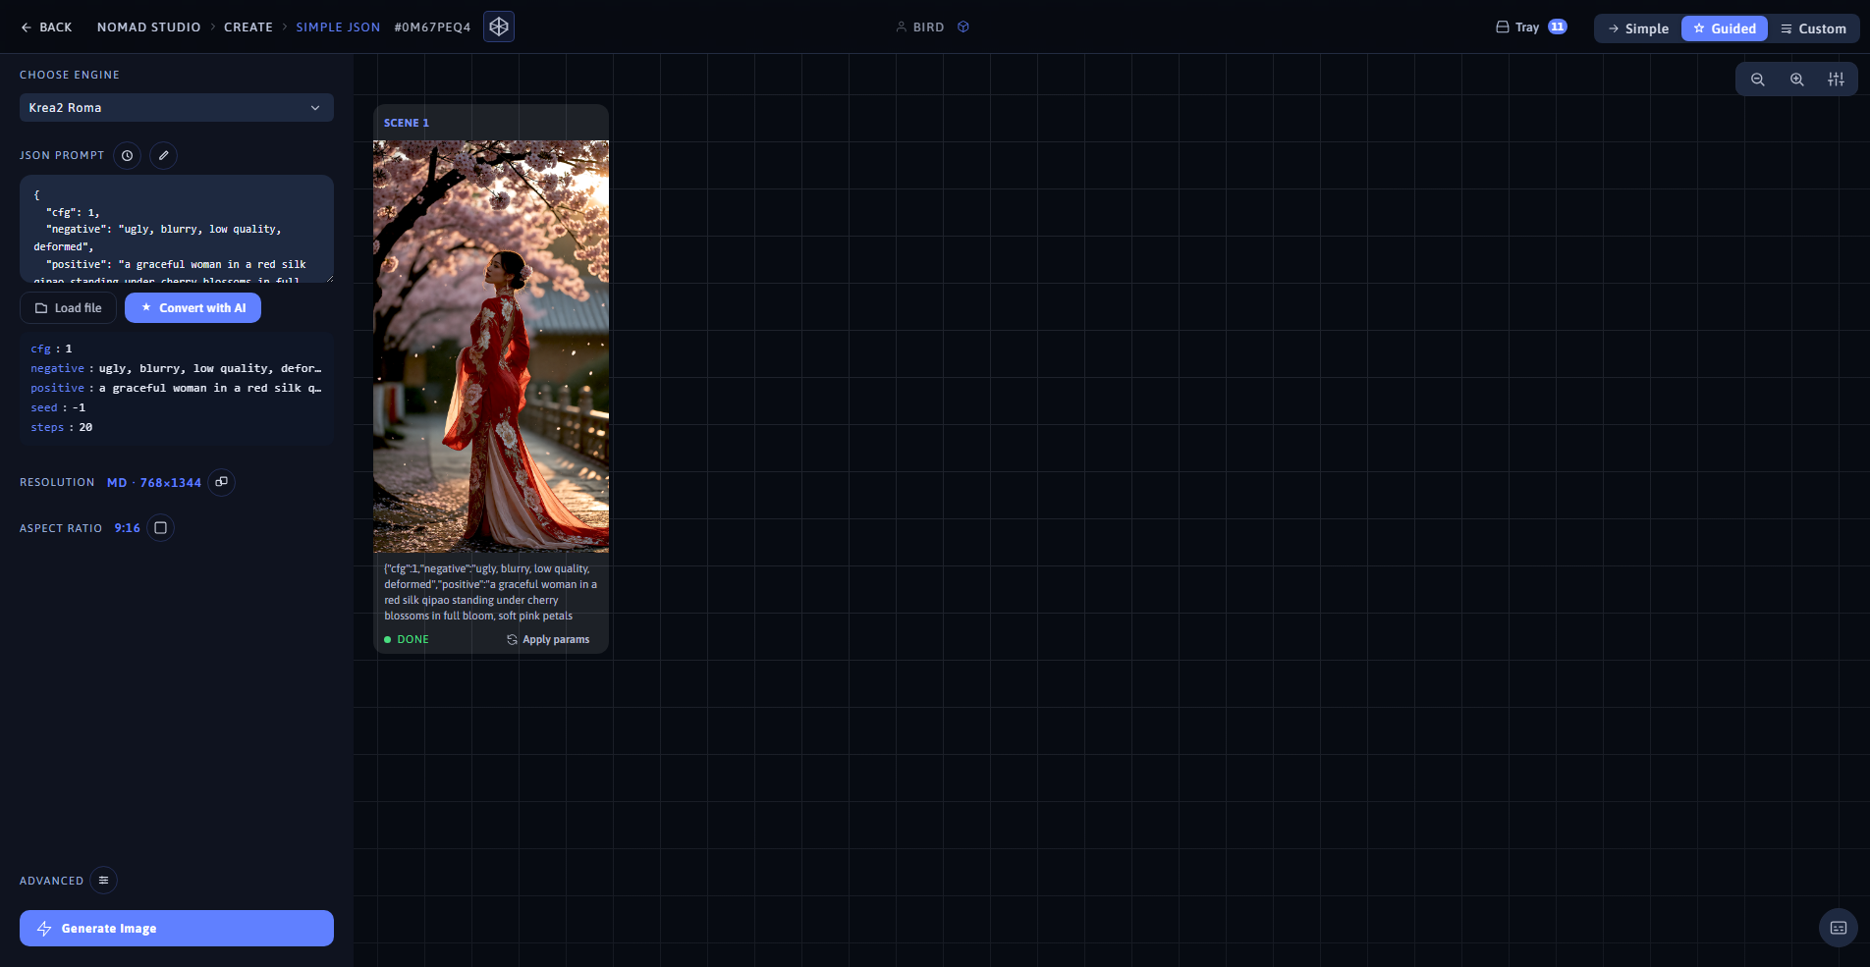Click the CHOOSE ENGINE label
This screenshot has height=967, width=1870.
[70, 75]
